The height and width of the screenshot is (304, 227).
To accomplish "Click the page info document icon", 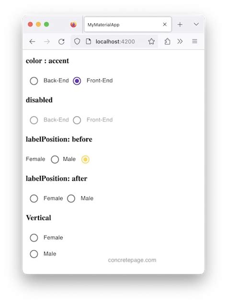I will (89, 41).
